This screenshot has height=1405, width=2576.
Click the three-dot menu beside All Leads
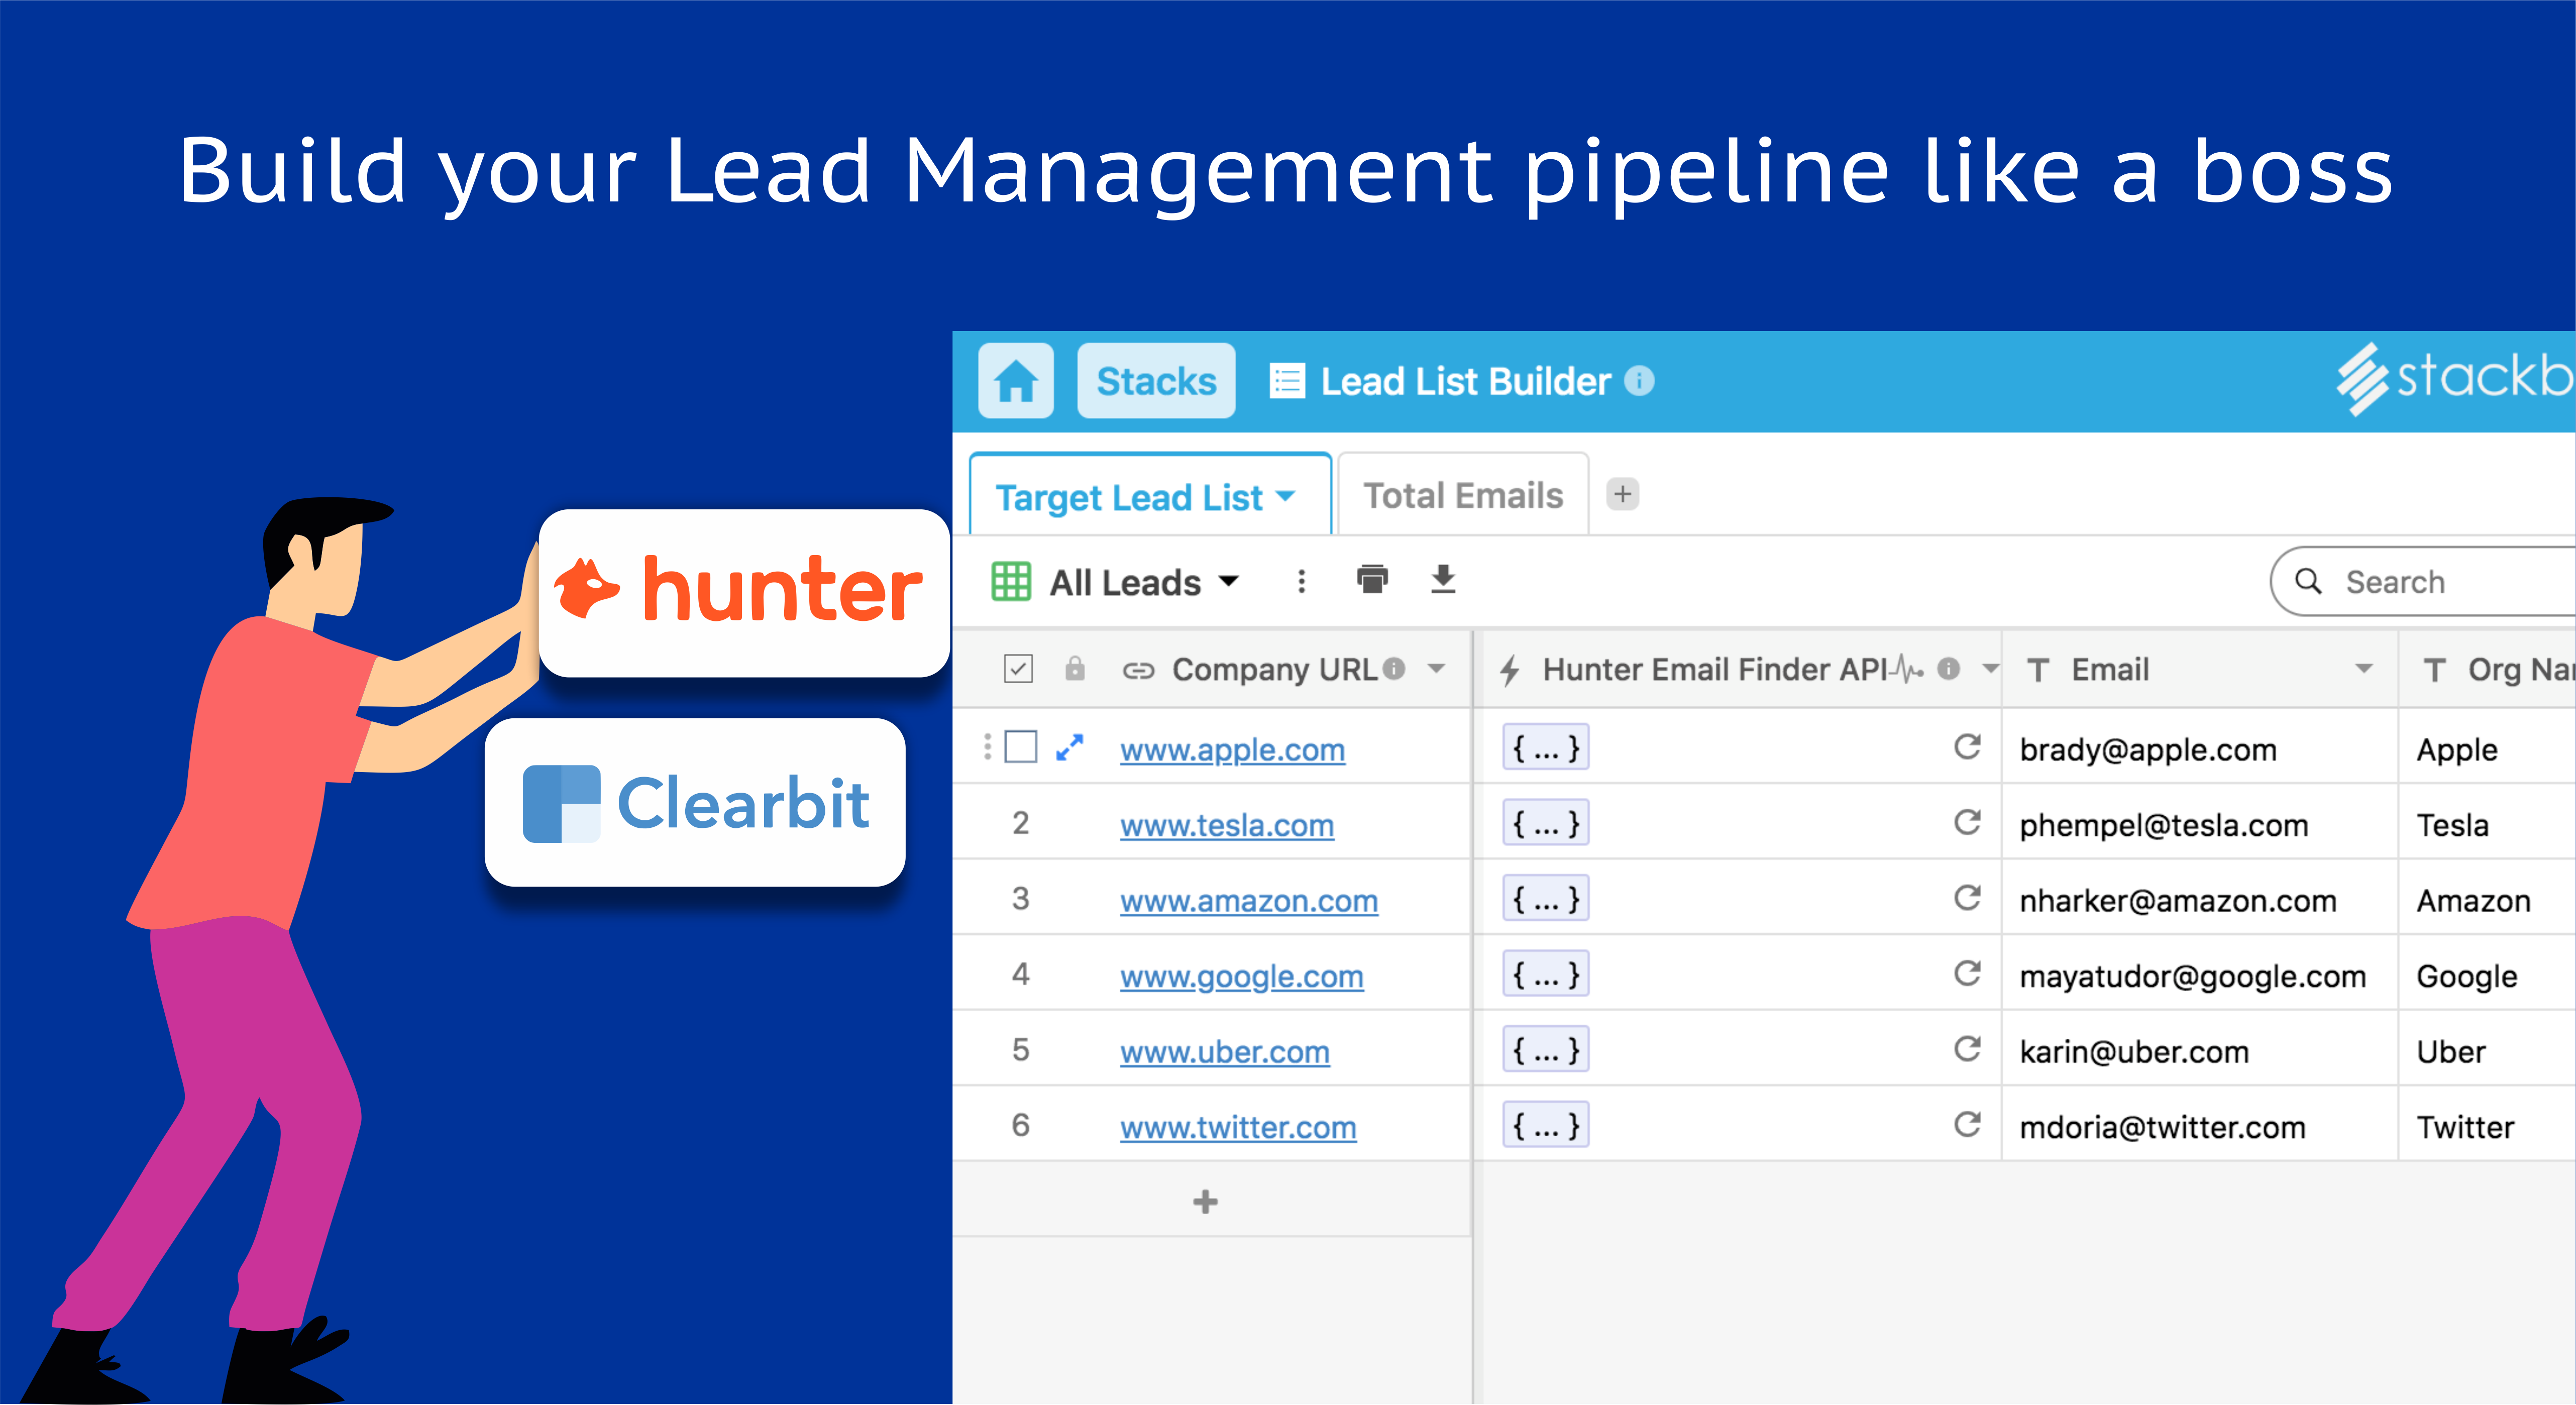tap(1301, 581)
